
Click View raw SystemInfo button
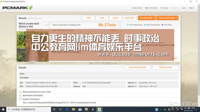coord(137,67)
